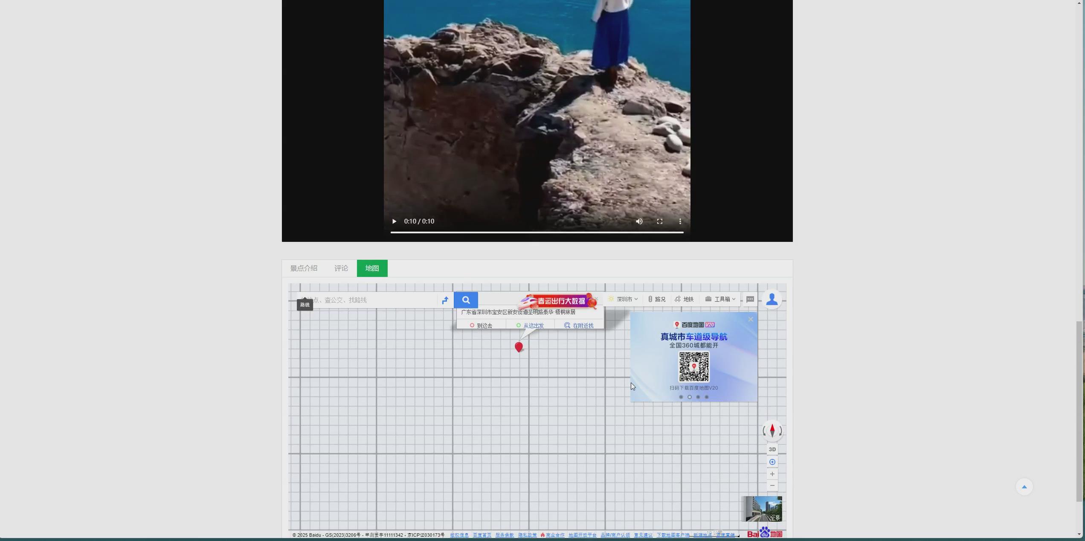
Task: Mute the video audio
Action: pyautogui.click(x=639, y=221)
